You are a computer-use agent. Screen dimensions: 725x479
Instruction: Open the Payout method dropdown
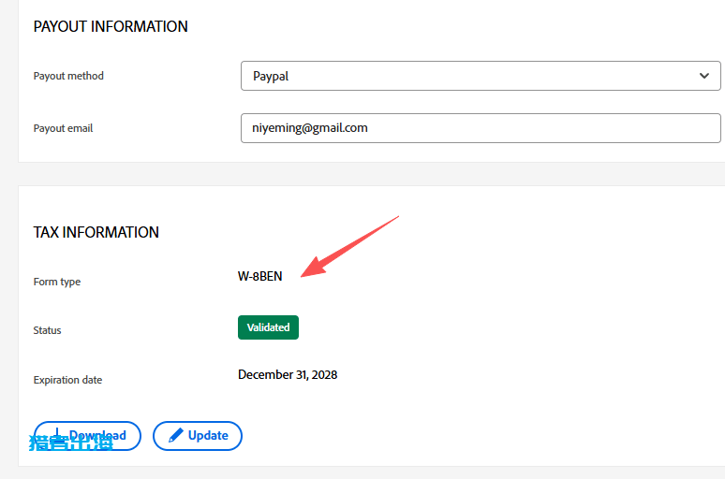pyautogui.click(x=480, y=76)
